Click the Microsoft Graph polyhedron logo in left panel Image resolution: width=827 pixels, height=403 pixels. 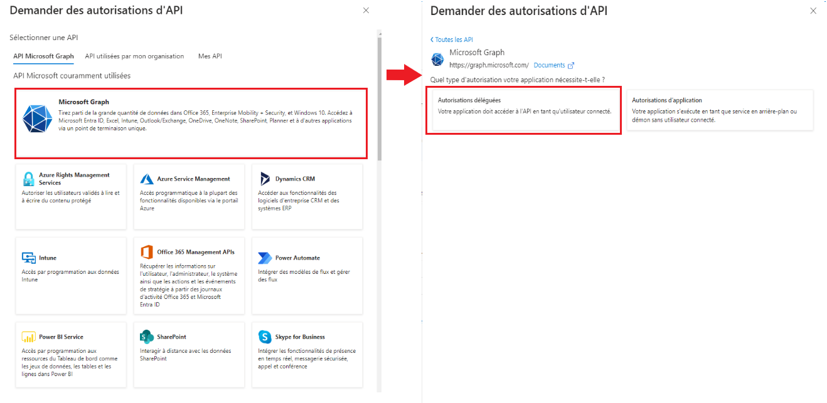point(38,118)
